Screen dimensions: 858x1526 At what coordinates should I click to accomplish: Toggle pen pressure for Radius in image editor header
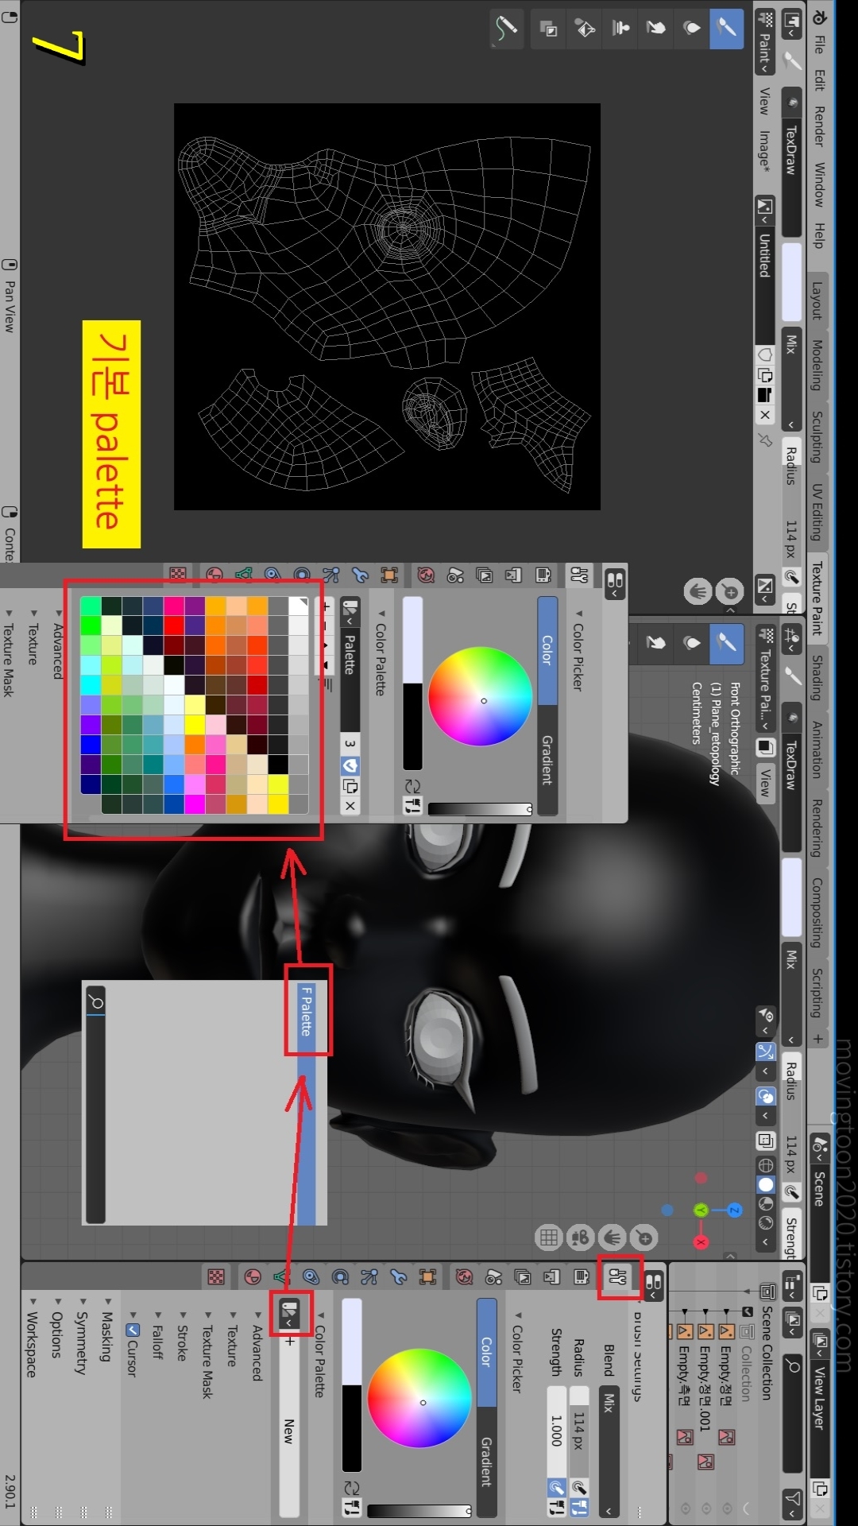[x=791, y=575]
